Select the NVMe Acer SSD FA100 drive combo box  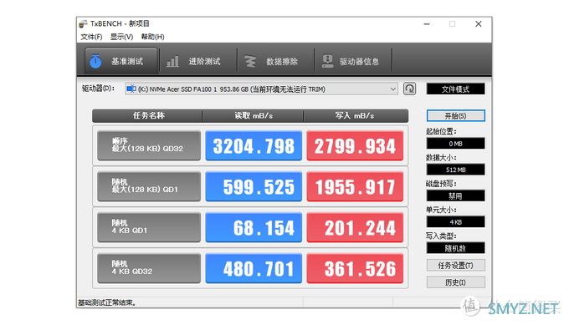[261, 89]
